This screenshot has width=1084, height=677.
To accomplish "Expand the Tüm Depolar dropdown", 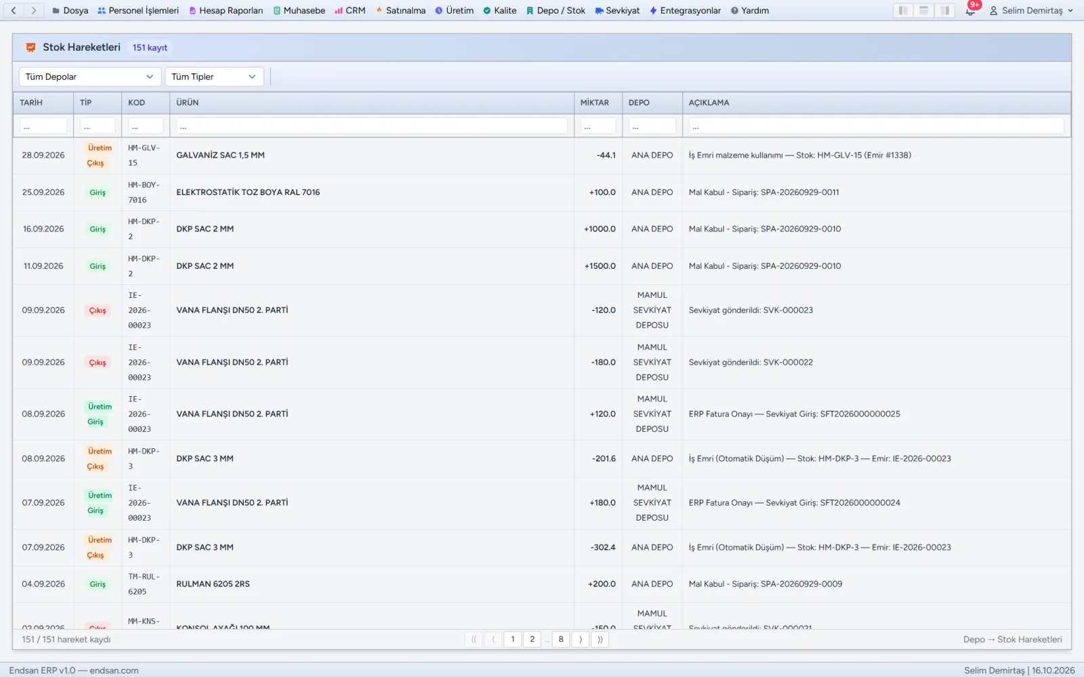I will coord(90,77).
